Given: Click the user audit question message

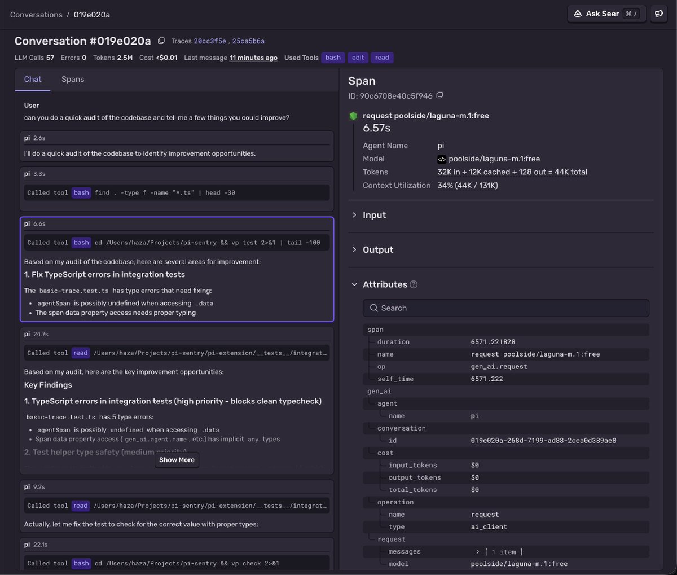Looking at the screenshot, I should 156,118.
